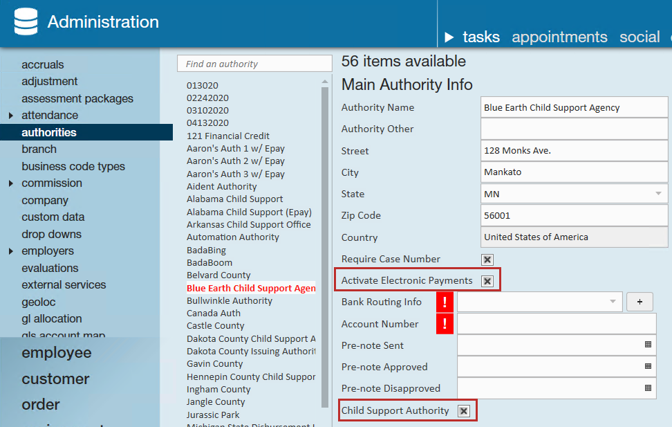Select Aident Authority

pos(221,187)
